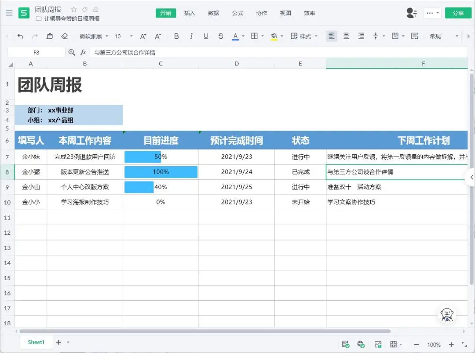Open the 插入 tab
The height and width of the screenshot is (353, 475).
pos(190,13)
